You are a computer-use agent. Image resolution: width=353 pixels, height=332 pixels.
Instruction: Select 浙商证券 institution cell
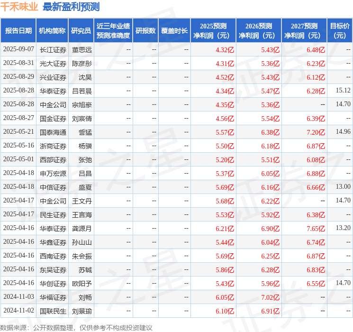pos(53,146)
